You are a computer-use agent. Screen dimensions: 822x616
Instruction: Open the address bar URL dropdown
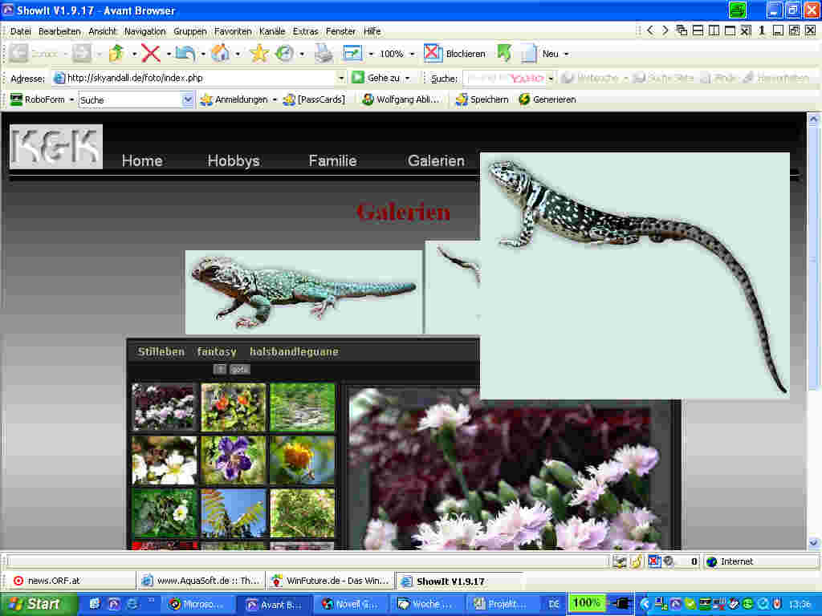[341, 78]
